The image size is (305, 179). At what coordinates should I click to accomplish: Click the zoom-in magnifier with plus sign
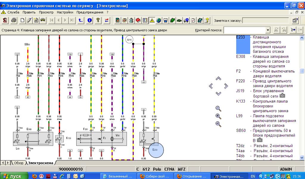point(218,117)
